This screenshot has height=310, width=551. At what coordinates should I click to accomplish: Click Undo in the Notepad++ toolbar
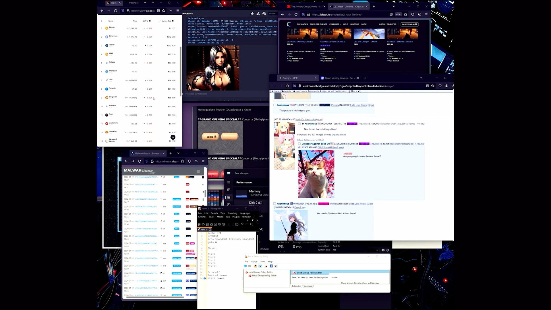pos(242,224)
